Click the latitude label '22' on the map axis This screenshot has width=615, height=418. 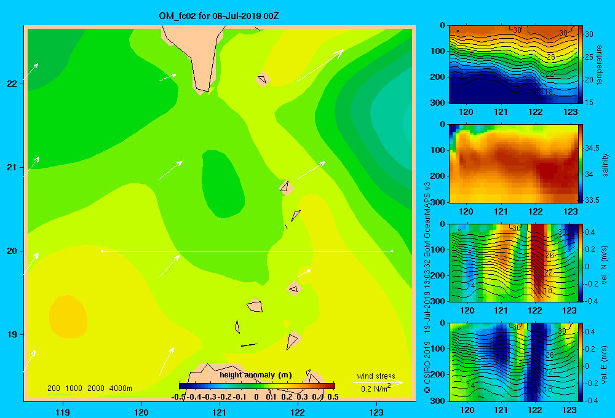point(12,84)
